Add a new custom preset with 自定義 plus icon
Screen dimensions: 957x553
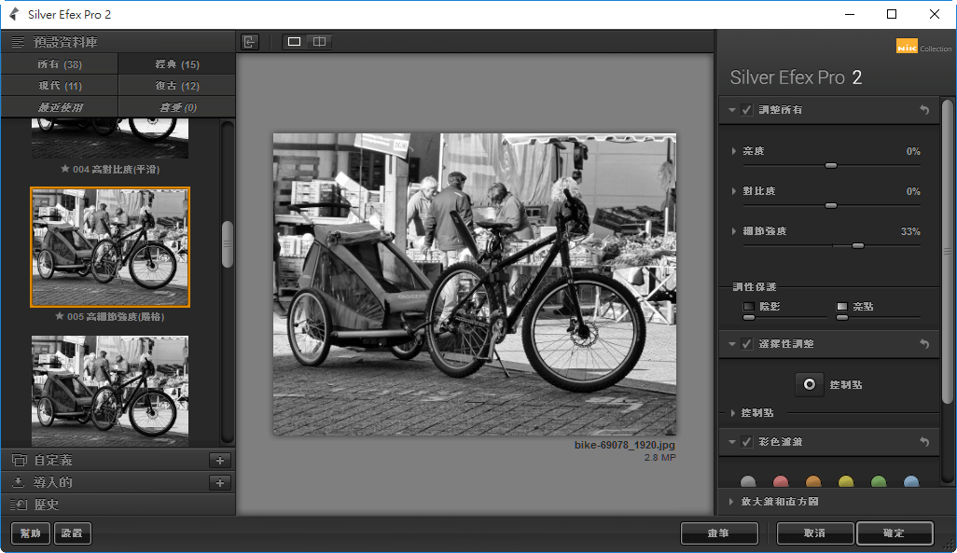coord(220,460)
